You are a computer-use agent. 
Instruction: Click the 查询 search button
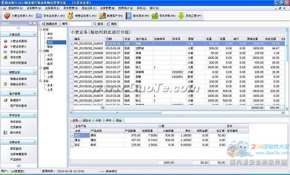coord(98,24)
